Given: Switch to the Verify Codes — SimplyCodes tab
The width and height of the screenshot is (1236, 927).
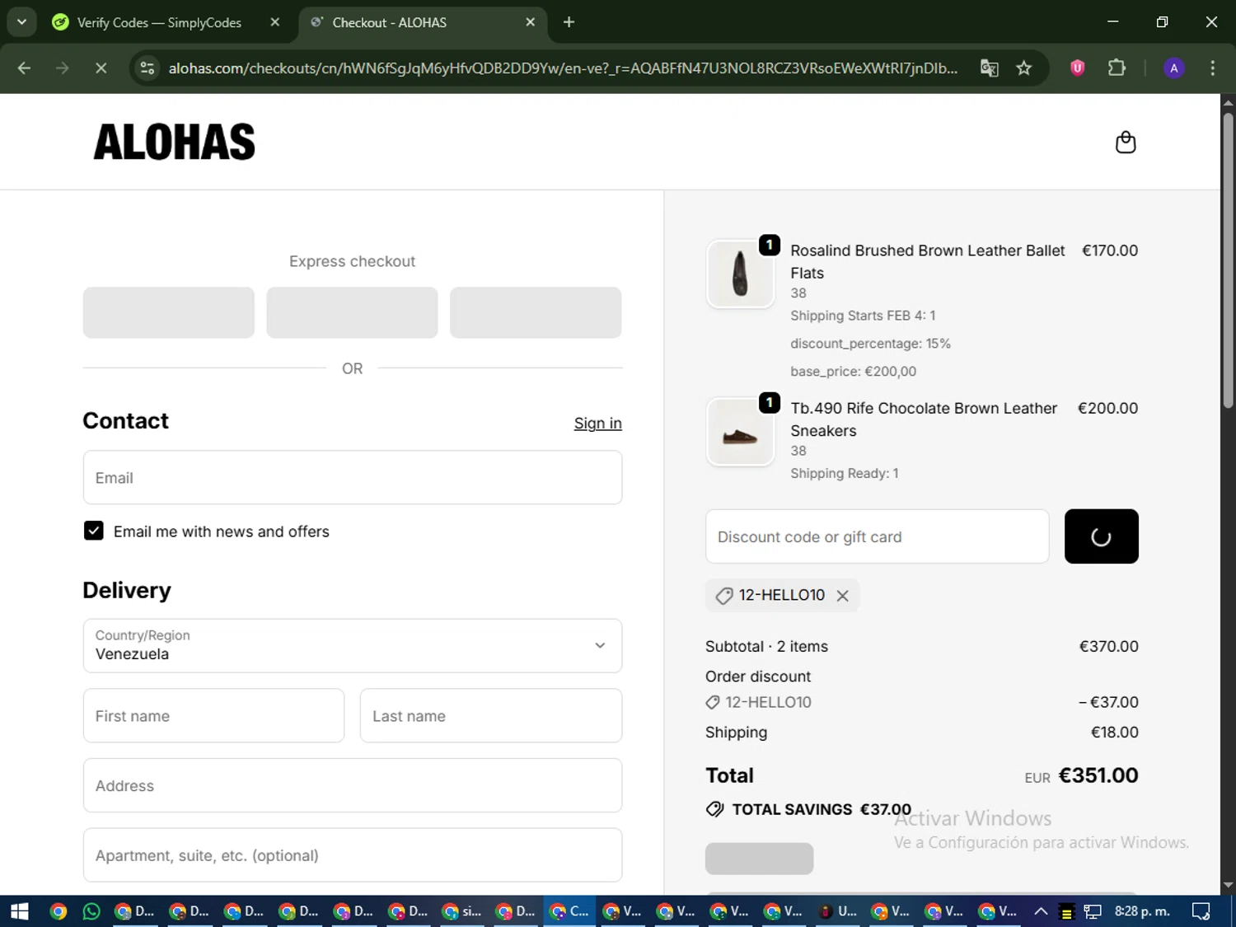Looking at the screenshot, I should coord(159,22).
